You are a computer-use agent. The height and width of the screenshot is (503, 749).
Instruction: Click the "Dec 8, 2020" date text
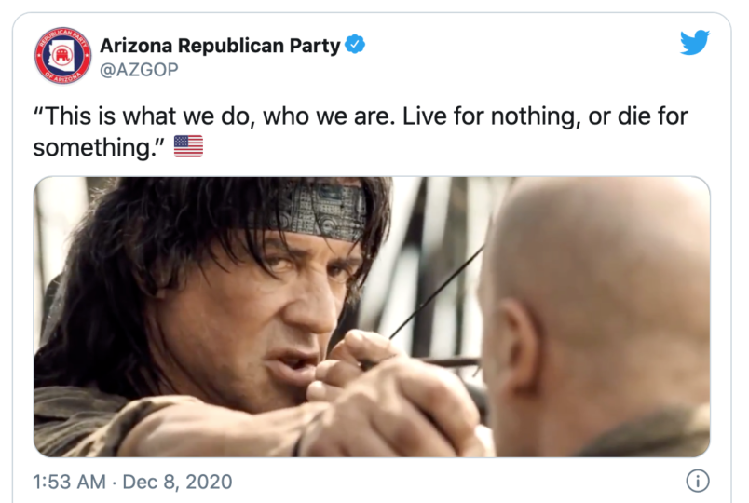point(179,483)
